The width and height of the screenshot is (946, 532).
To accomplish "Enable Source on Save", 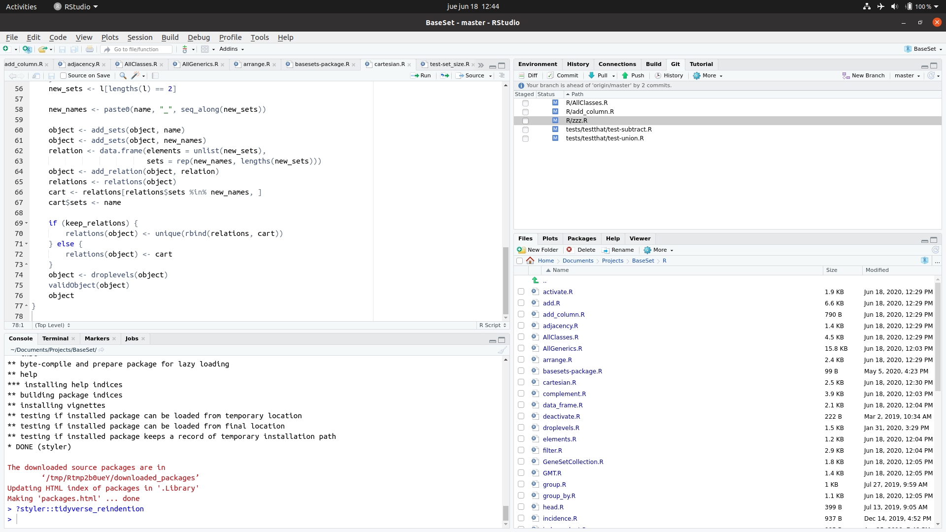I will click(64, 75).
